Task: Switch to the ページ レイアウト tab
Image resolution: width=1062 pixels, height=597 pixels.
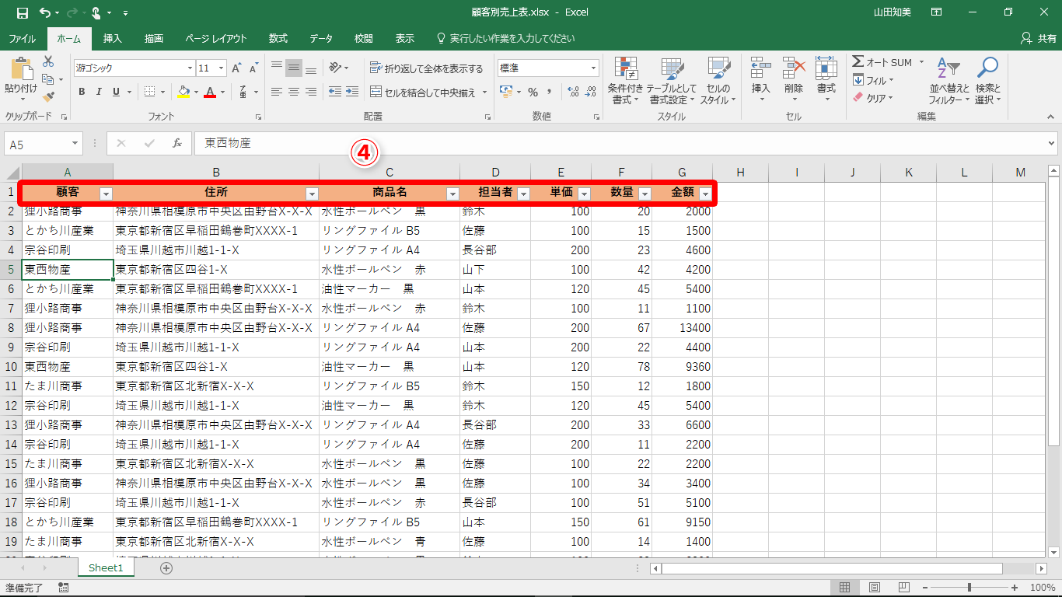Action: point(216,39)
